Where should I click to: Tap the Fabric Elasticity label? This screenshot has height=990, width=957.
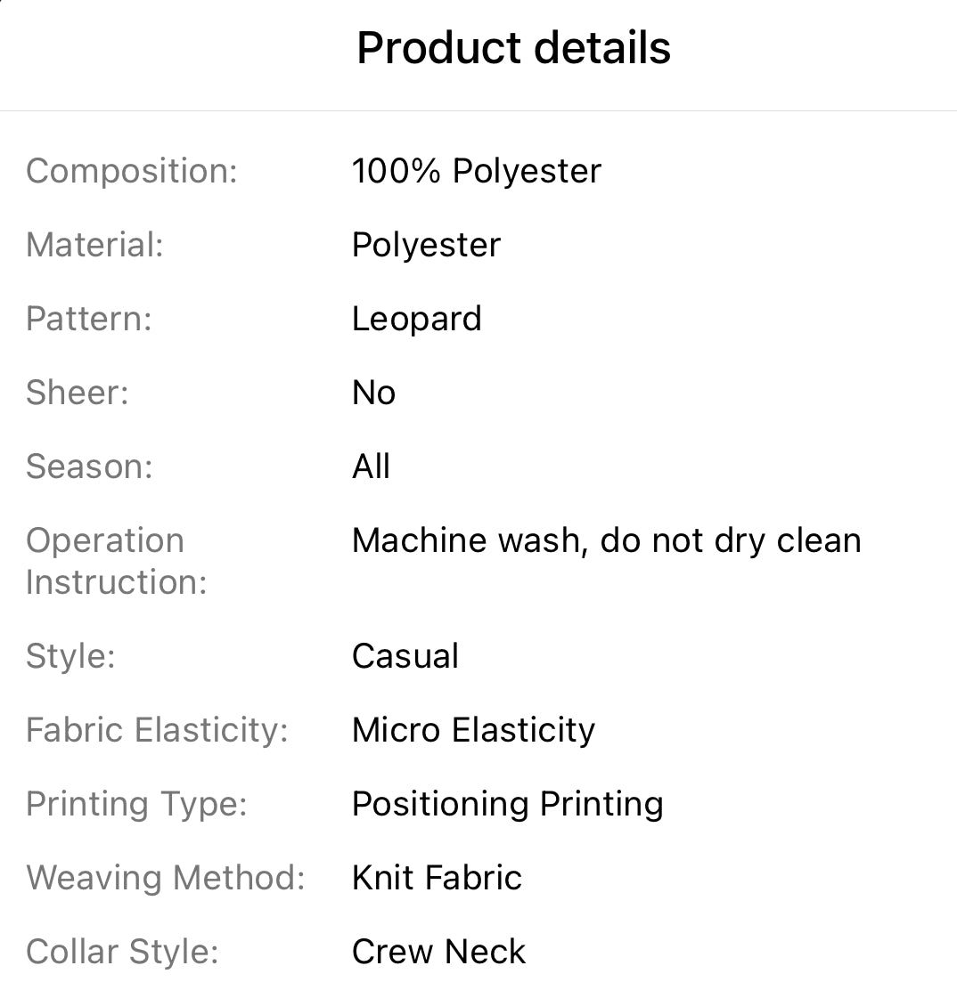157,730
